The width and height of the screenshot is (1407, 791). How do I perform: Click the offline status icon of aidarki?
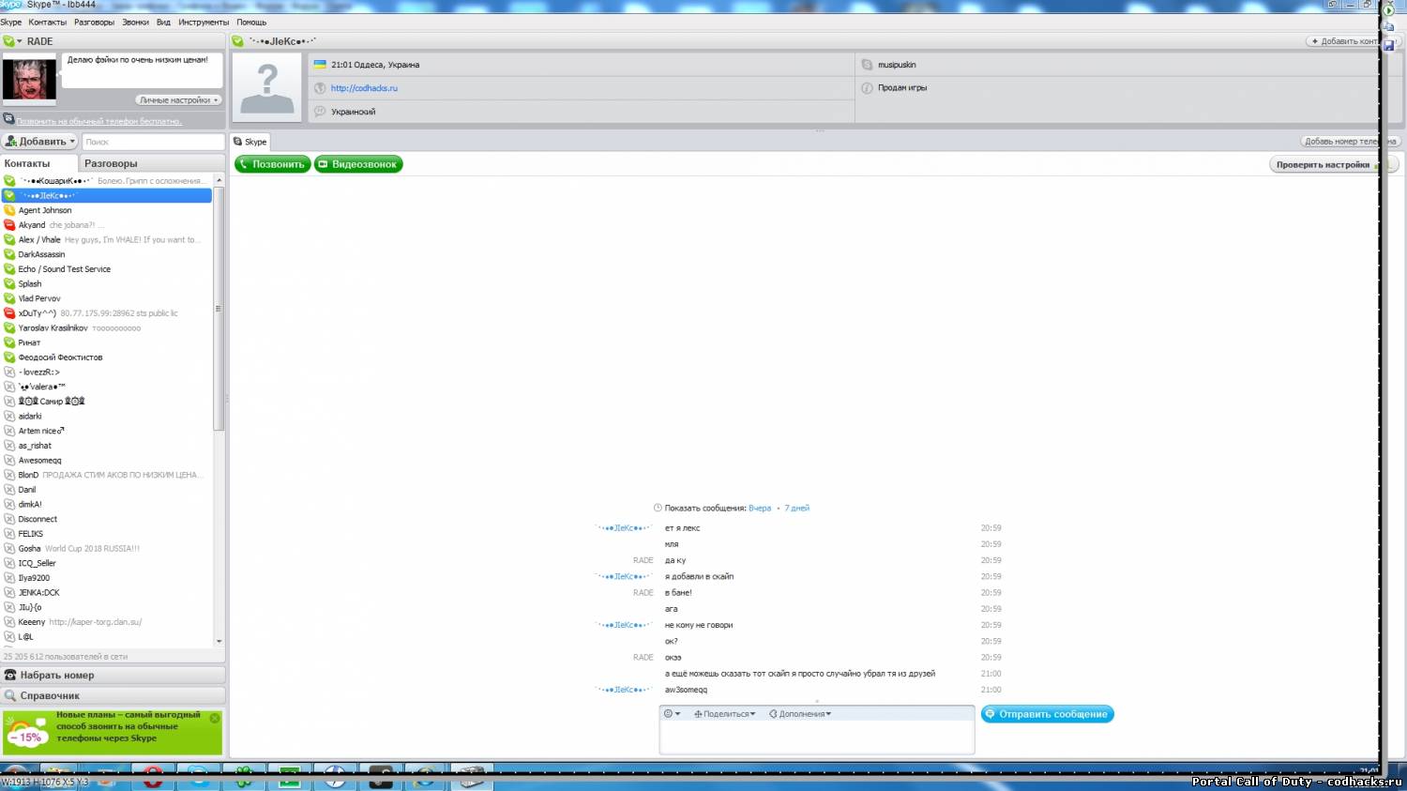[x=9, y=416]
